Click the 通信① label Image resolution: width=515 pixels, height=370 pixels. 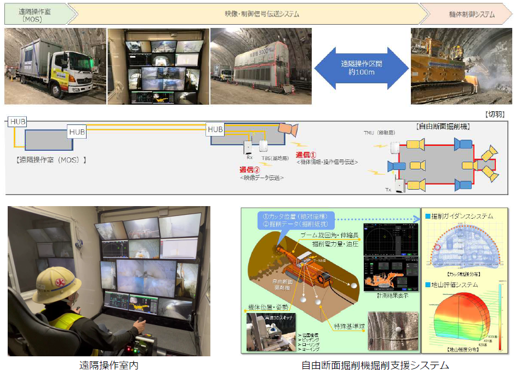point(306,155)
